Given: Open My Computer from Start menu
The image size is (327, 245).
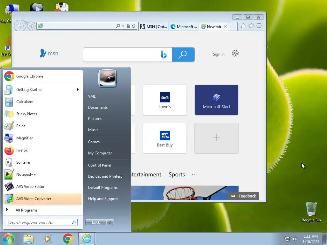Looking at the screenshot, I should coord(100,153).
